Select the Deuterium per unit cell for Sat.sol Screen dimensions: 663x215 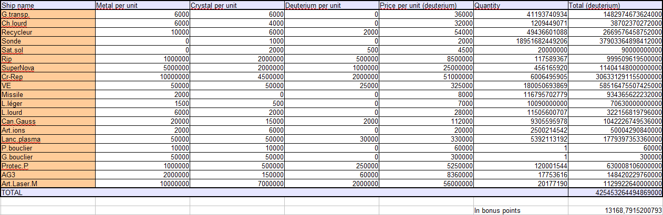point(331,50)
